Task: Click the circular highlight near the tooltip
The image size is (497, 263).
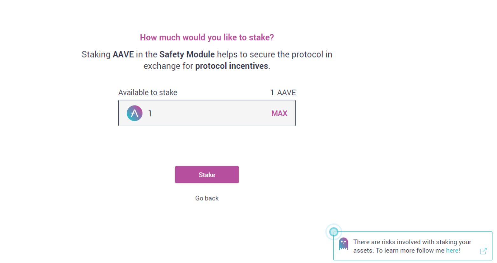Action: (333, 232)
